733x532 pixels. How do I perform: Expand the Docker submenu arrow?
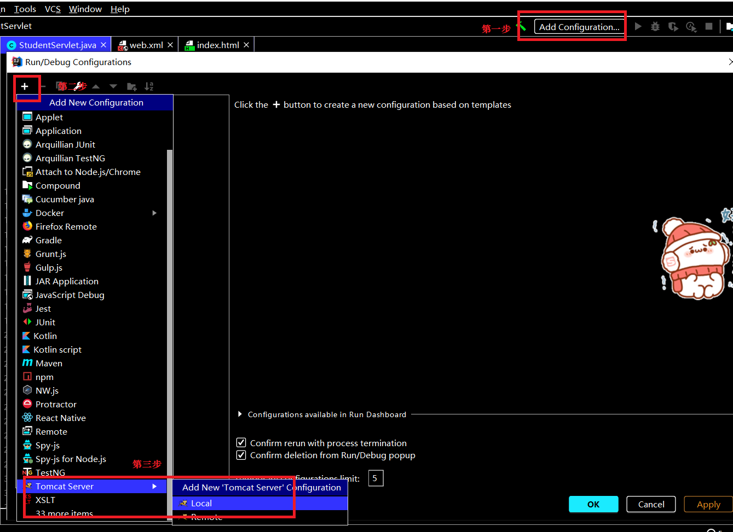coord(154,213)
